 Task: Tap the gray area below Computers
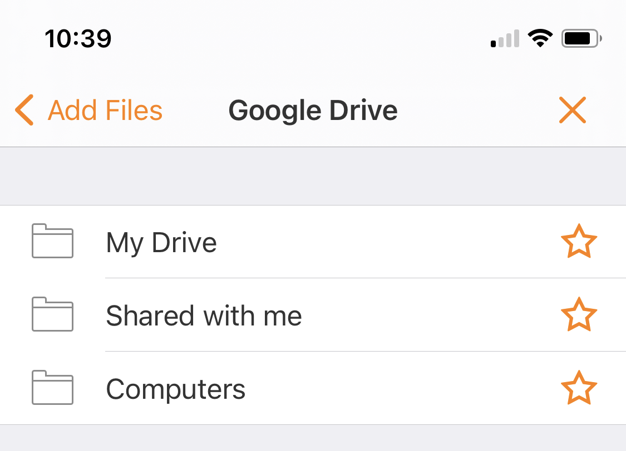(x=313, y=439)
